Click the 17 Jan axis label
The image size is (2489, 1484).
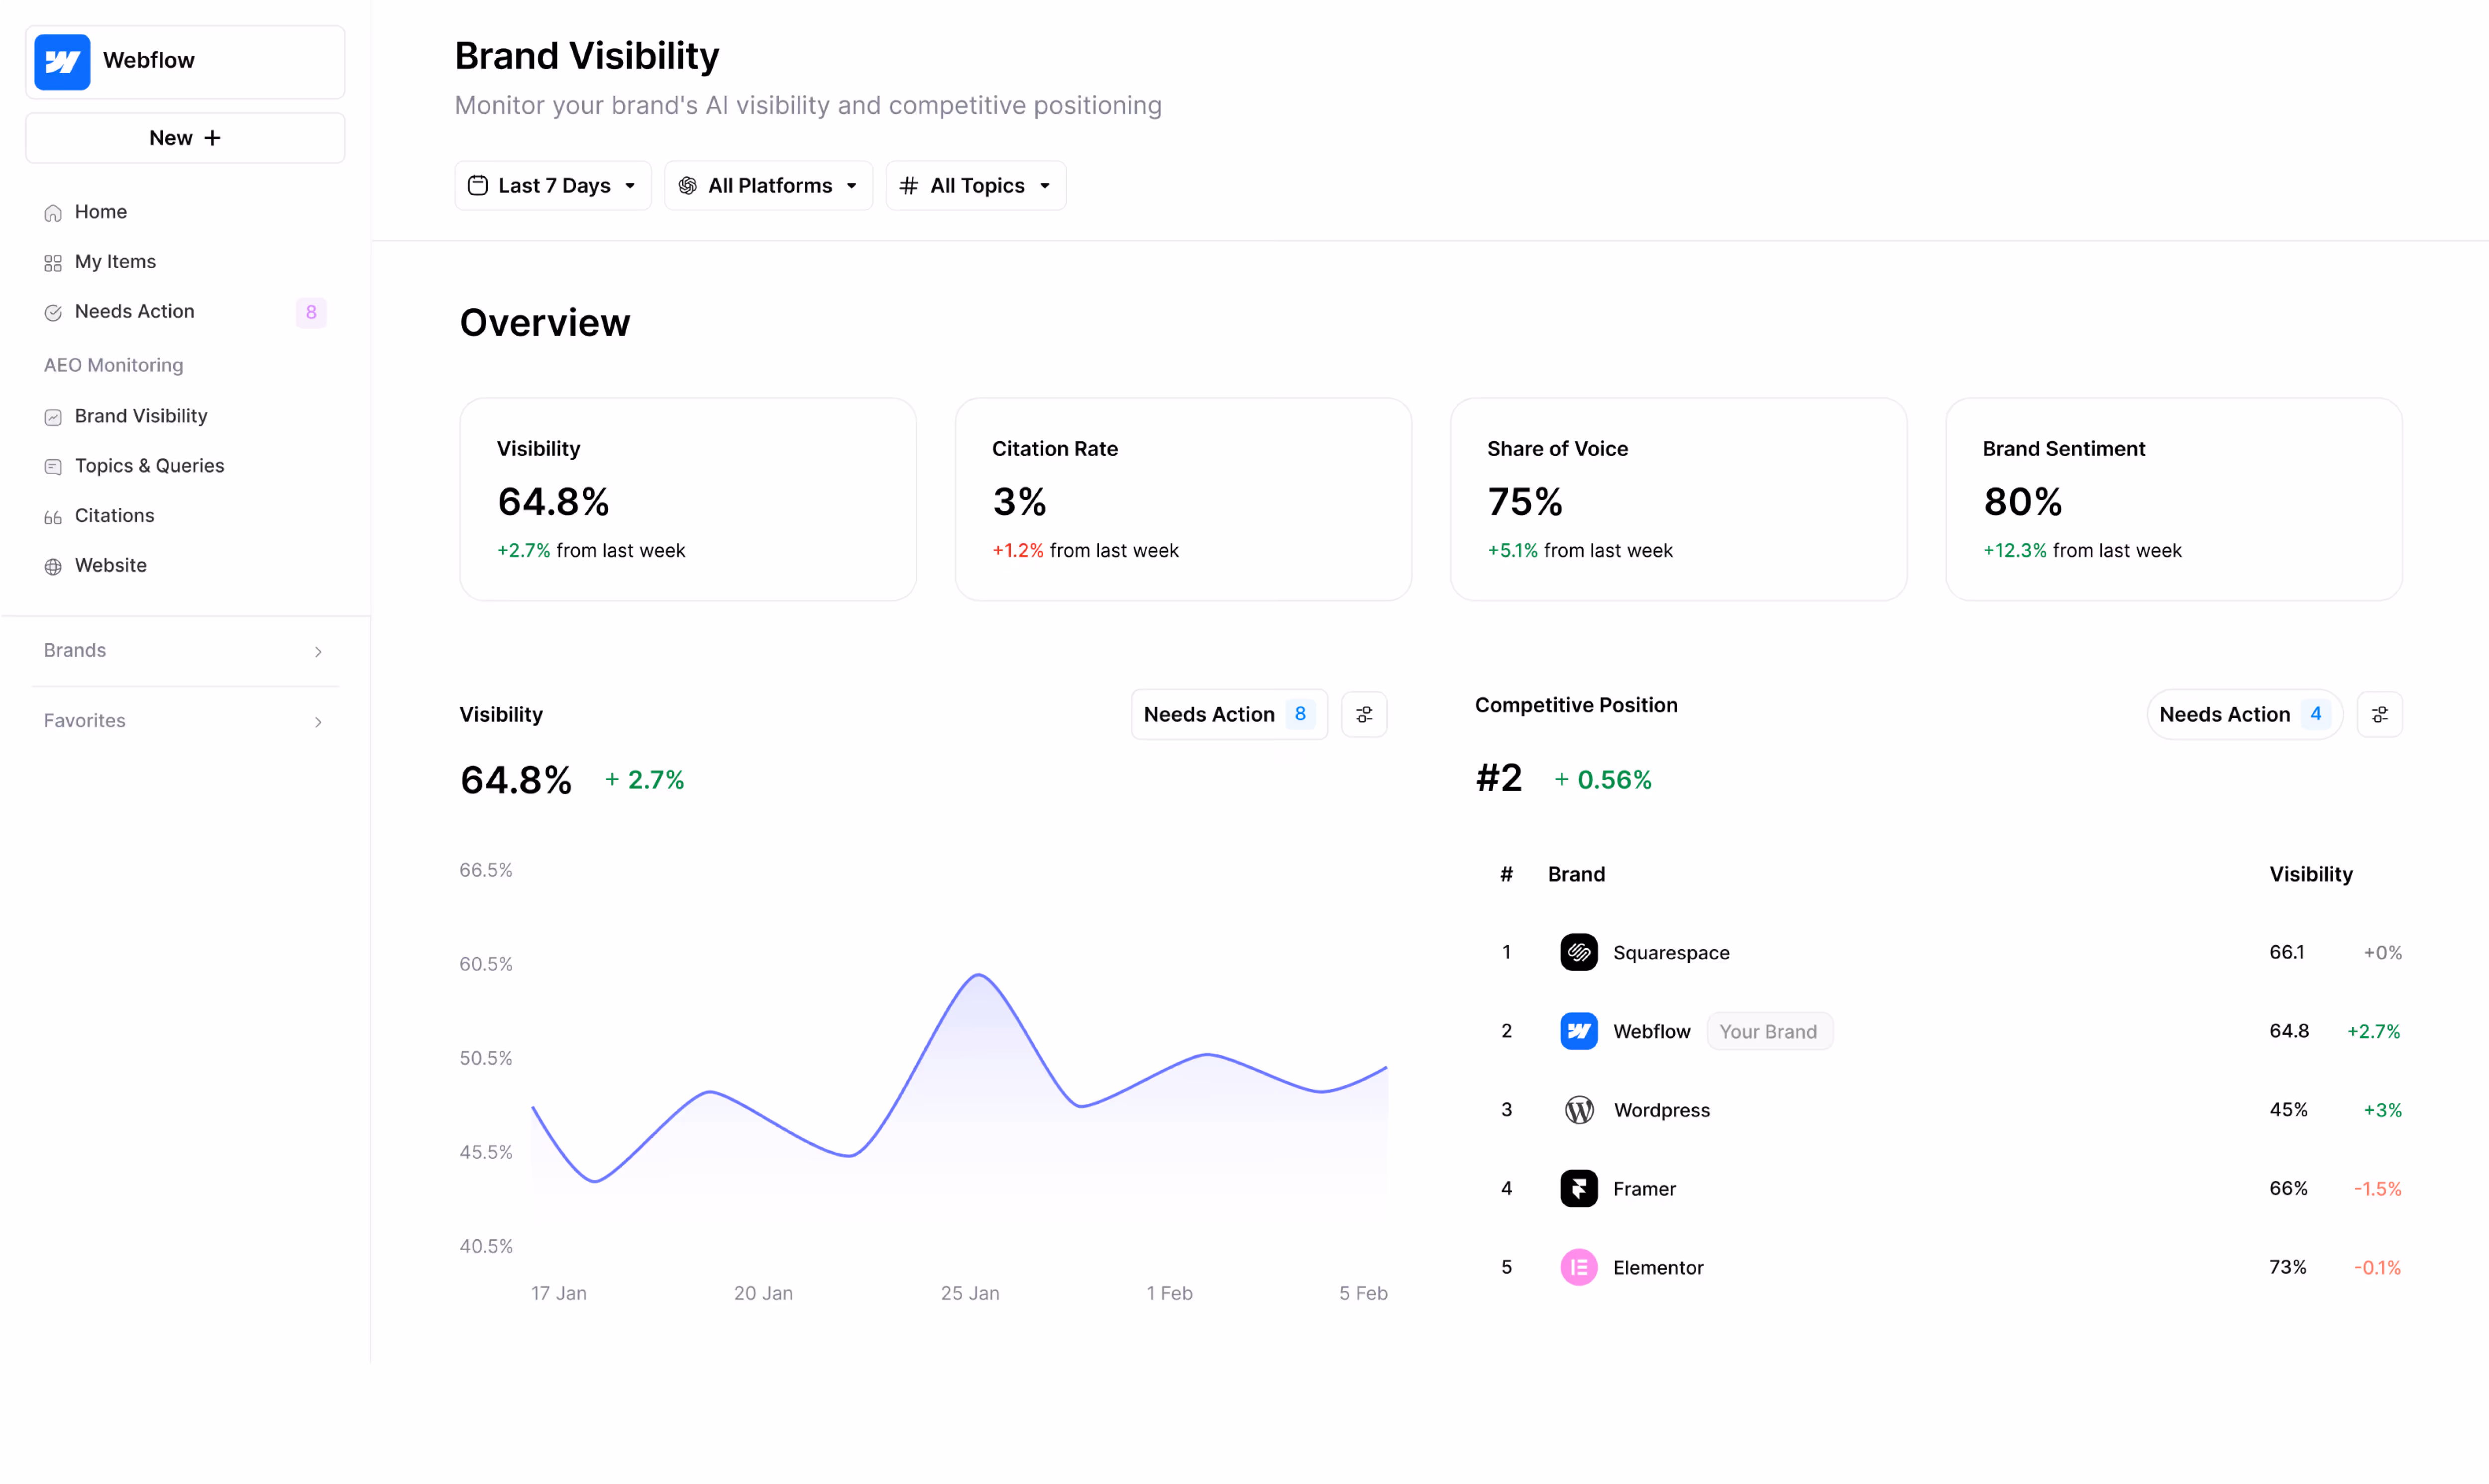[559, 1293]
